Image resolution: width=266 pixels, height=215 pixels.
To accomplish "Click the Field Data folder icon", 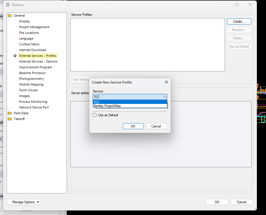I will (10, 113).
